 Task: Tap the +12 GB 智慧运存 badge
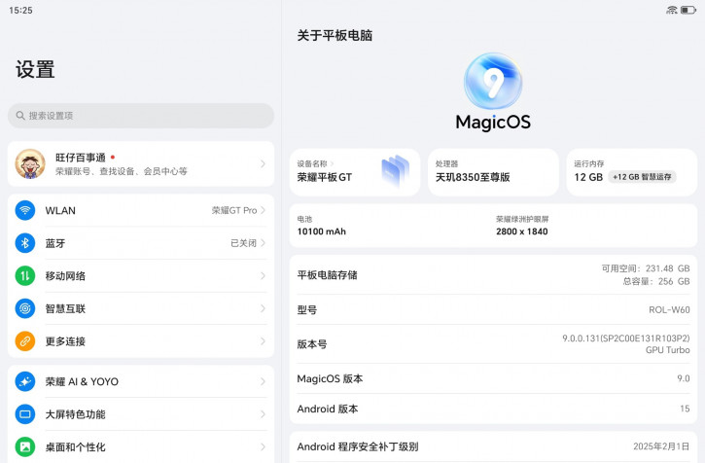pyautogui.click(x=642, y=177)
